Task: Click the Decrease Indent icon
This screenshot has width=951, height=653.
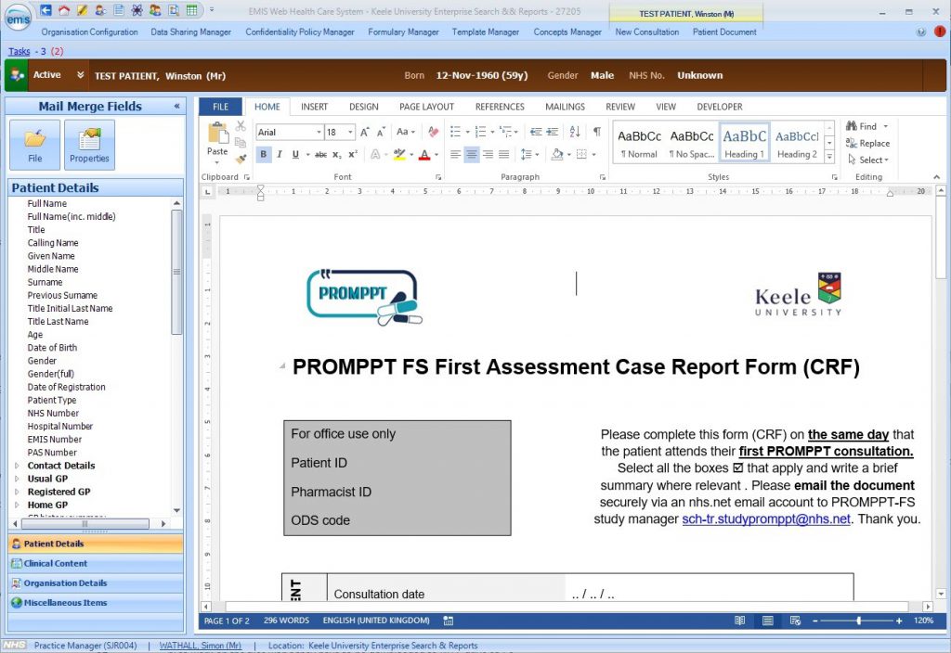Action: [x=536, y=132]
